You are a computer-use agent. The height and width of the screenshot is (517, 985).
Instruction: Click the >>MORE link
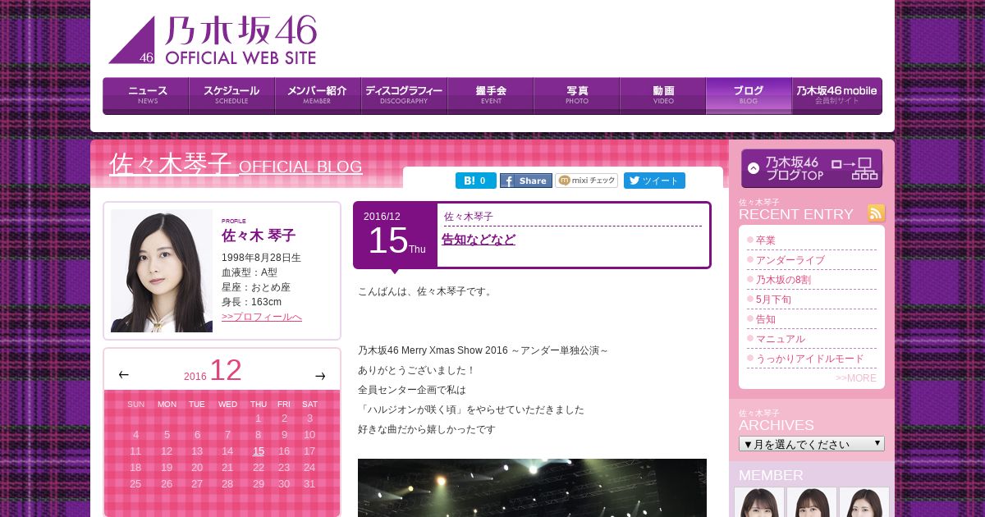point(856,378)
